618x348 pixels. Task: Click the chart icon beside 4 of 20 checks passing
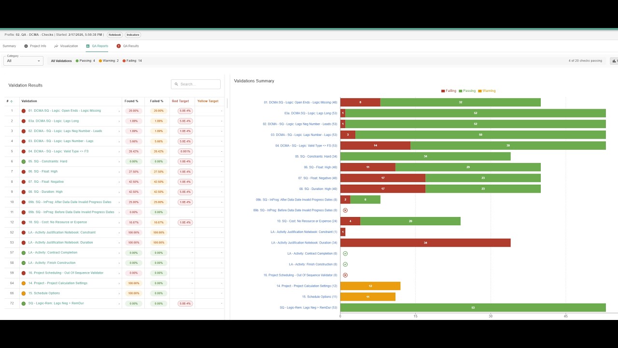click(x=614, y=61)
